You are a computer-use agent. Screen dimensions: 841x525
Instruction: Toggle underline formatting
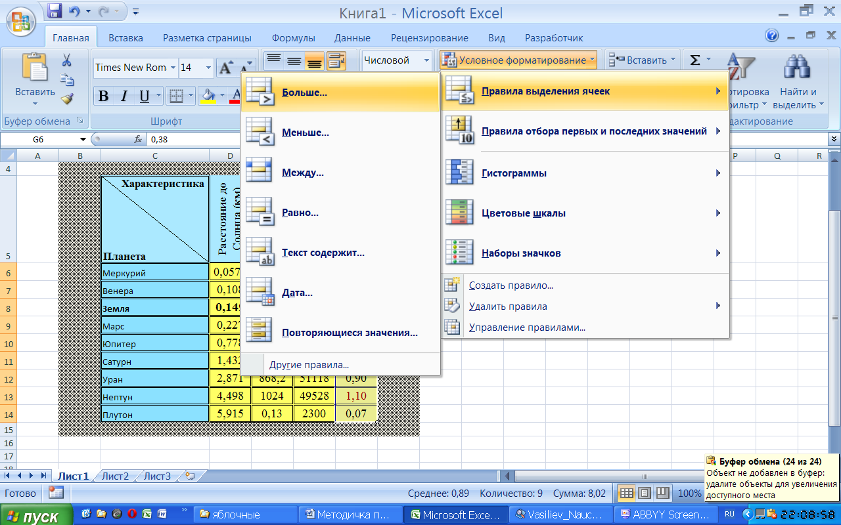click(145, 96)
